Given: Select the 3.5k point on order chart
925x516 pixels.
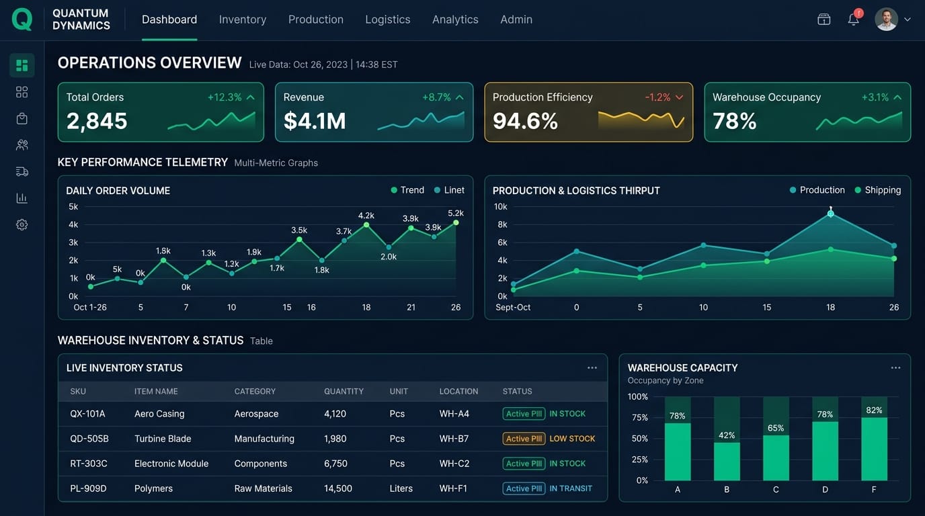Looking at the screenshot, I should 300,239.
